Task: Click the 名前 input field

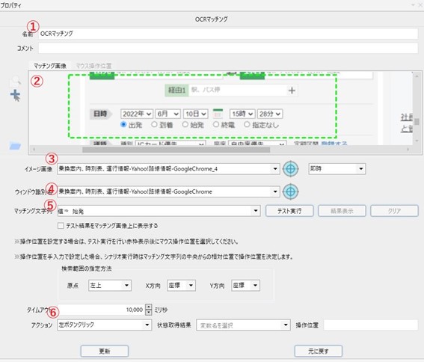Action: pyautogui.click(x=228, y=34)
